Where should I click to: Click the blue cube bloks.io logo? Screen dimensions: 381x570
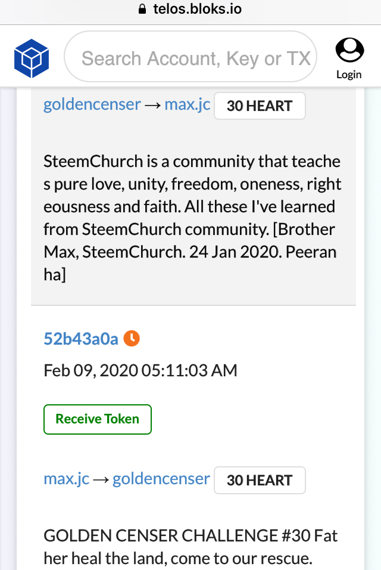(32, 58)
